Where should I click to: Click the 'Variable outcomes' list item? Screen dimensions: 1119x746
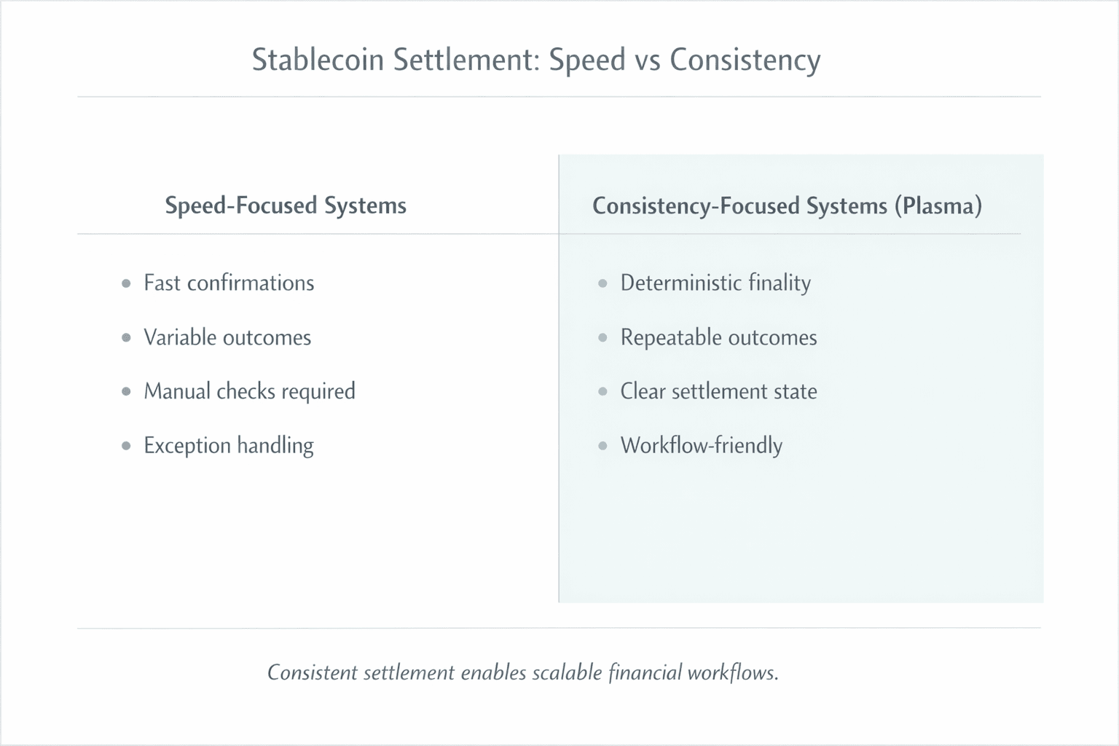point(227,337)
